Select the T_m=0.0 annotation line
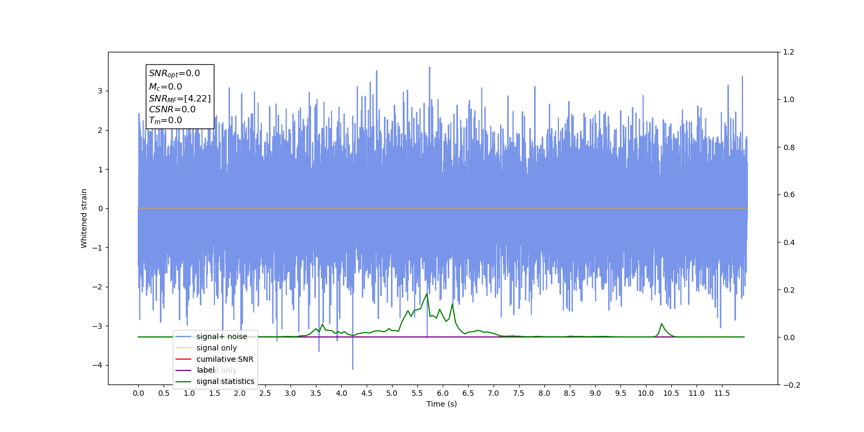This screenshot has width=864, height=432. tap(166, 120)
